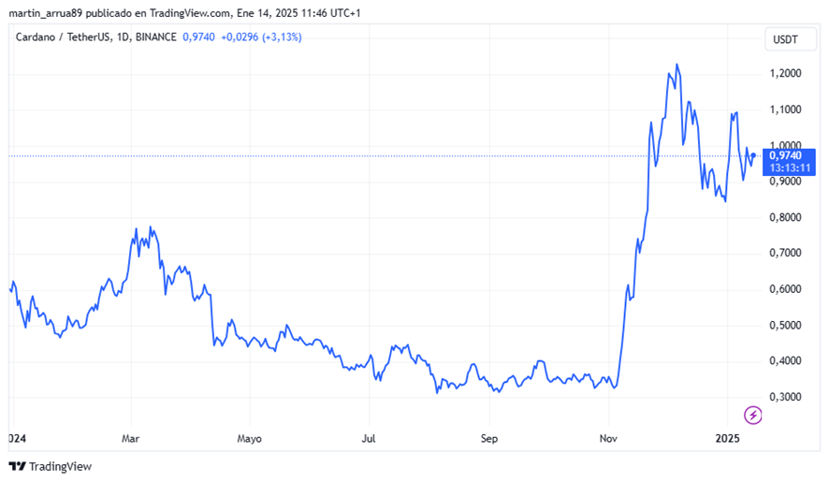Click the 0,8000 price axis label
Screen dimensions: 829x482
785,217
